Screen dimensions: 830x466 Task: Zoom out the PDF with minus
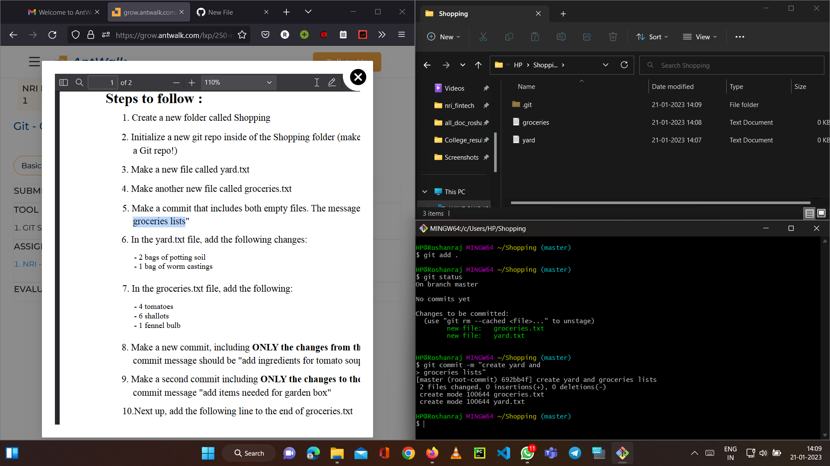coord(176,82)
